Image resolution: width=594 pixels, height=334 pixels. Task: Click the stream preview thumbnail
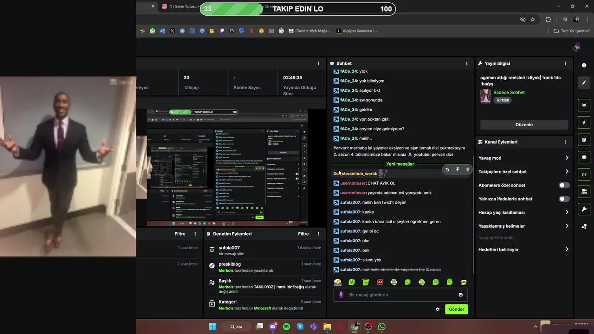click(227, 167)
